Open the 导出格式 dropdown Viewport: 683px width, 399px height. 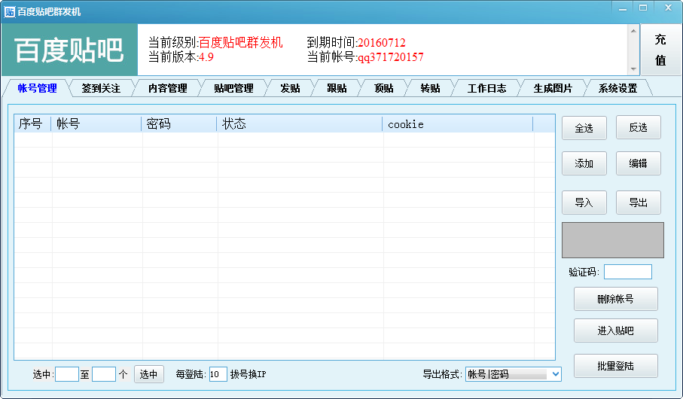(x=513, y=374)
